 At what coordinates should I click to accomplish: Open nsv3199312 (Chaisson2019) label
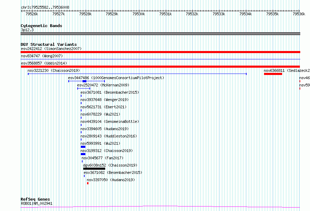[107, 151]
